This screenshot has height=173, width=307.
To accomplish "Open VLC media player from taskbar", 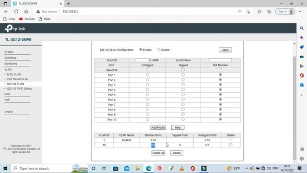I will point(182,168).
